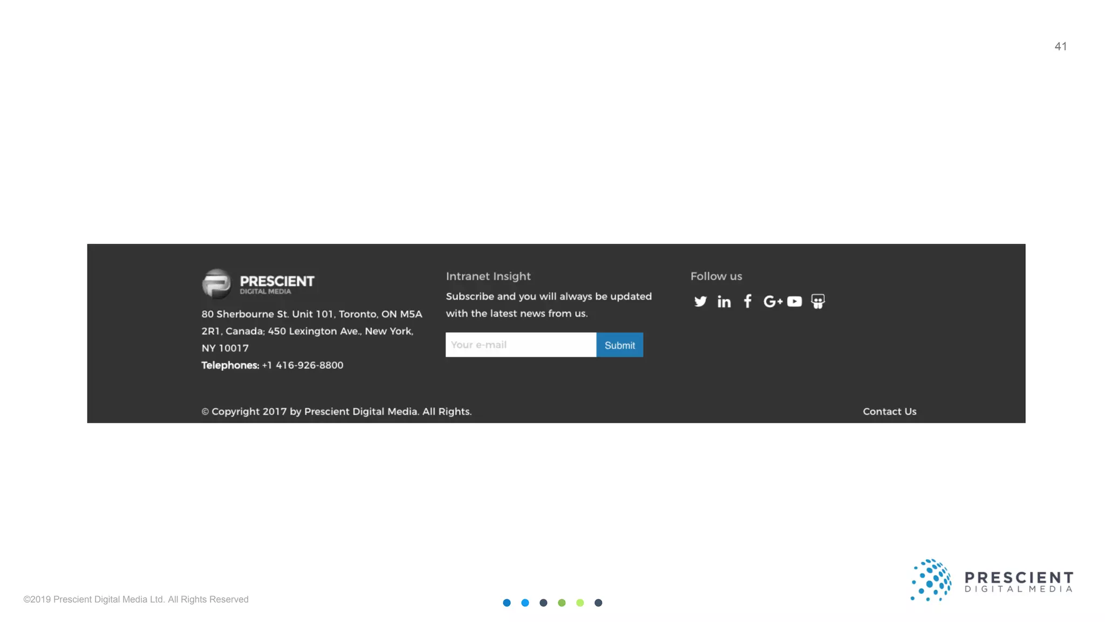
Task: Open the SlideShare social icon
Action: [818, 301]
